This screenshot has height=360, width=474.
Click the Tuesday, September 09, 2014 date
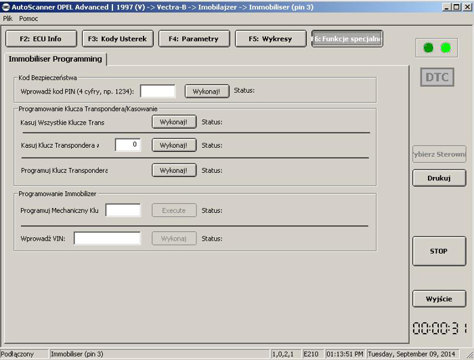(x=412, y=354)
